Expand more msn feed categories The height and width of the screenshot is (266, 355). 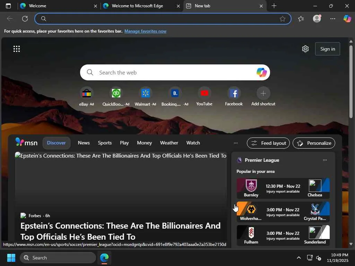point(236,143)
